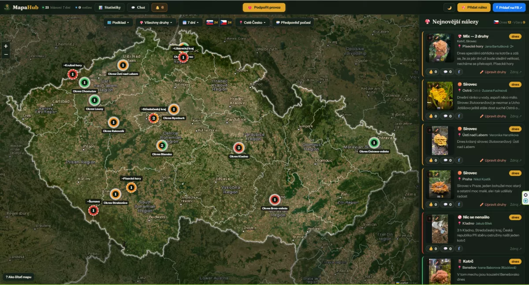Click the Přidať na FB button
This screenshot has width=529, height=285.
click(509, 7)
